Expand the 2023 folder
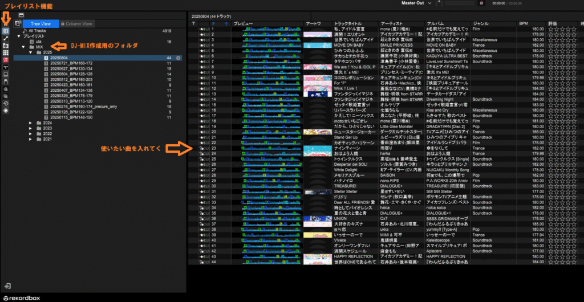 [31, 128]
